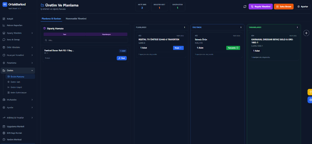The width and height of the screenshot is (312, 144).
Task: Switch the order pool filter to Yeni
Action: pyautogui.click(x=65, y=34)
